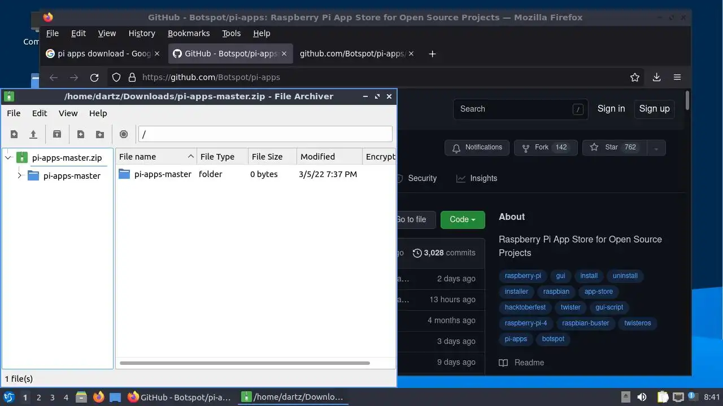This screenshot has width=723, height=406.
Task: Click the padlock site security icon
Action: (x=132, y=77)
